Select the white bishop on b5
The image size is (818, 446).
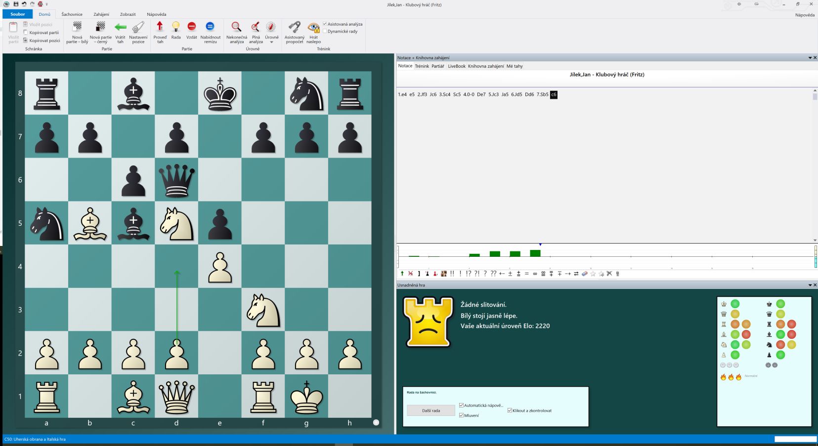[x=90, y=223]
